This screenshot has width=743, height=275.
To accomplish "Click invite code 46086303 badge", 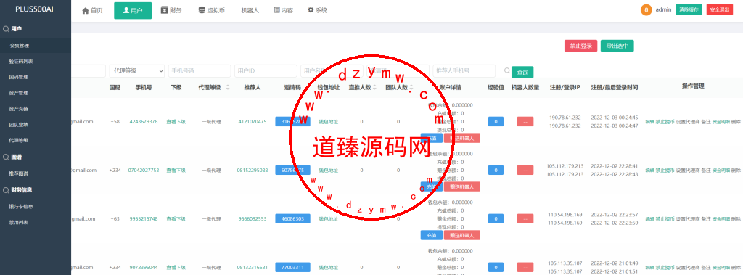I will pyautogui.click(x=293, y=218).
